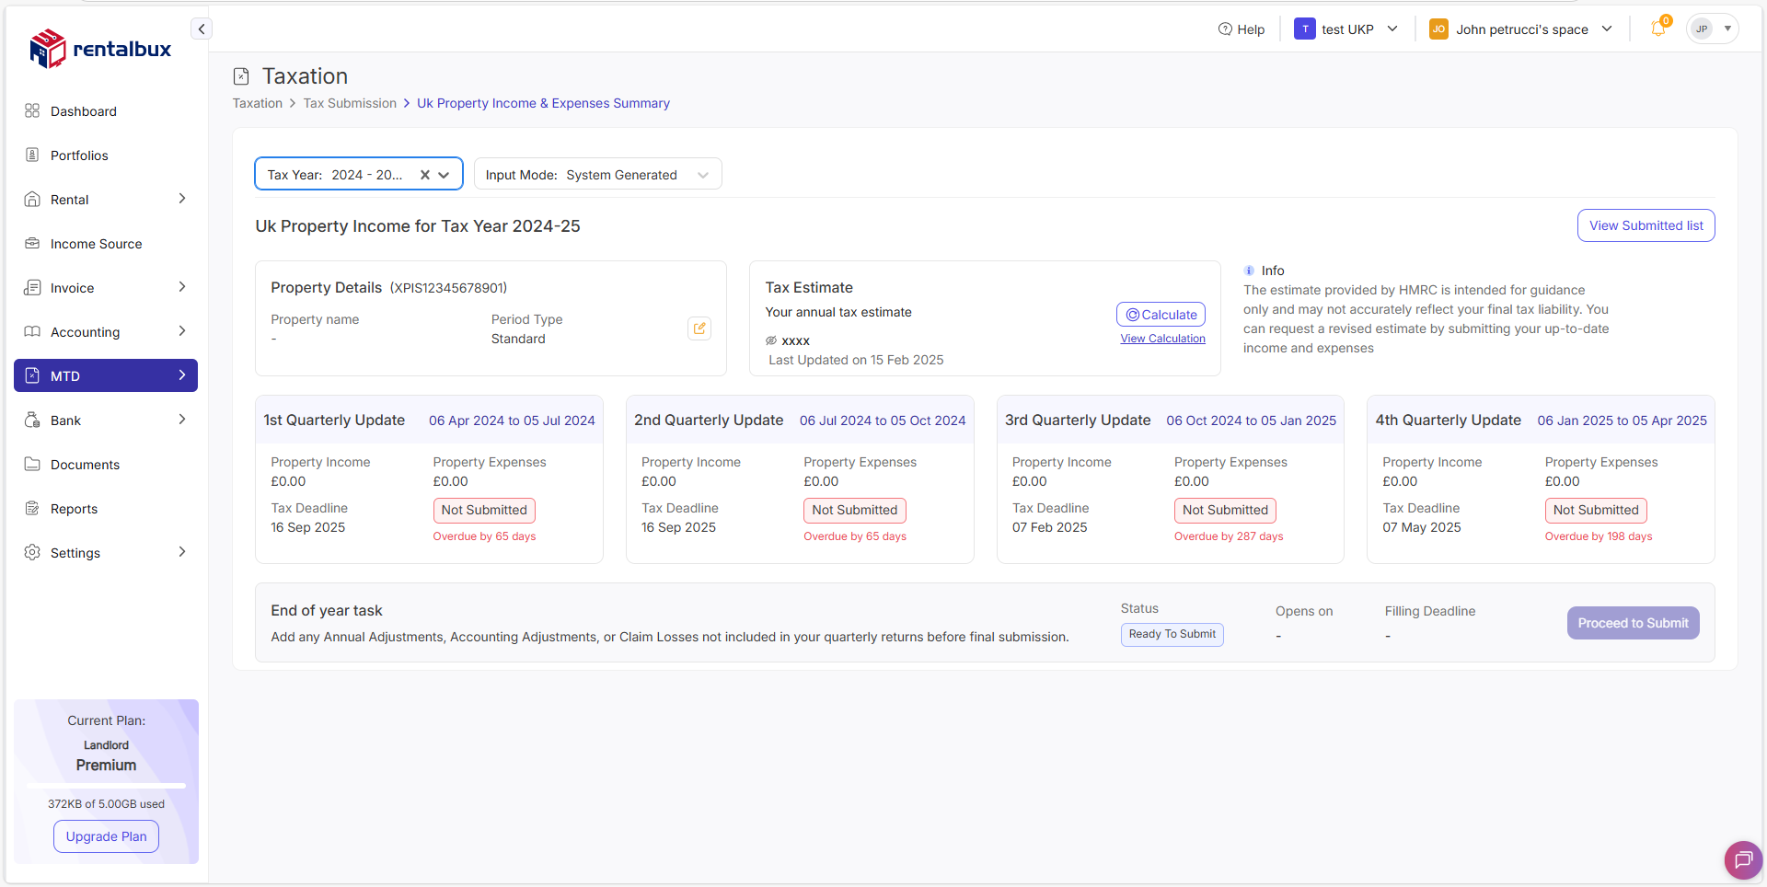Open the View Calculation link
Screen dimensions: 1767x887
(1162, 338)
